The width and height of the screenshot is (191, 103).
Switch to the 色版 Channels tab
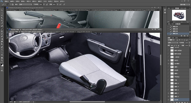click(172, 38)
